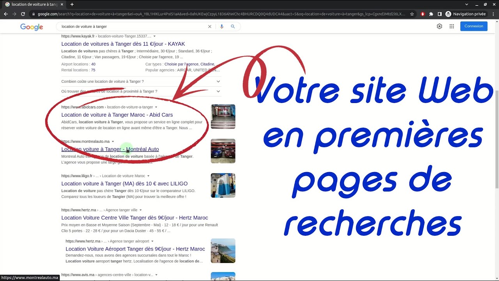The image size is (499, 281).
Task: Open a new browser tab
Action: 72,4
